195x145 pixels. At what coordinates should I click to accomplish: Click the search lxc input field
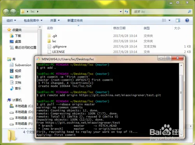pos(160,12)
